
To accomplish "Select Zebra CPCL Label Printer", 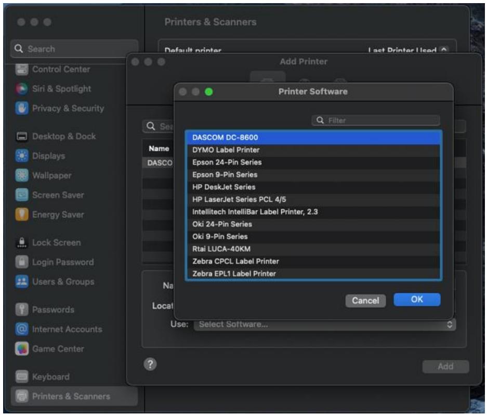I will [314, 262].
